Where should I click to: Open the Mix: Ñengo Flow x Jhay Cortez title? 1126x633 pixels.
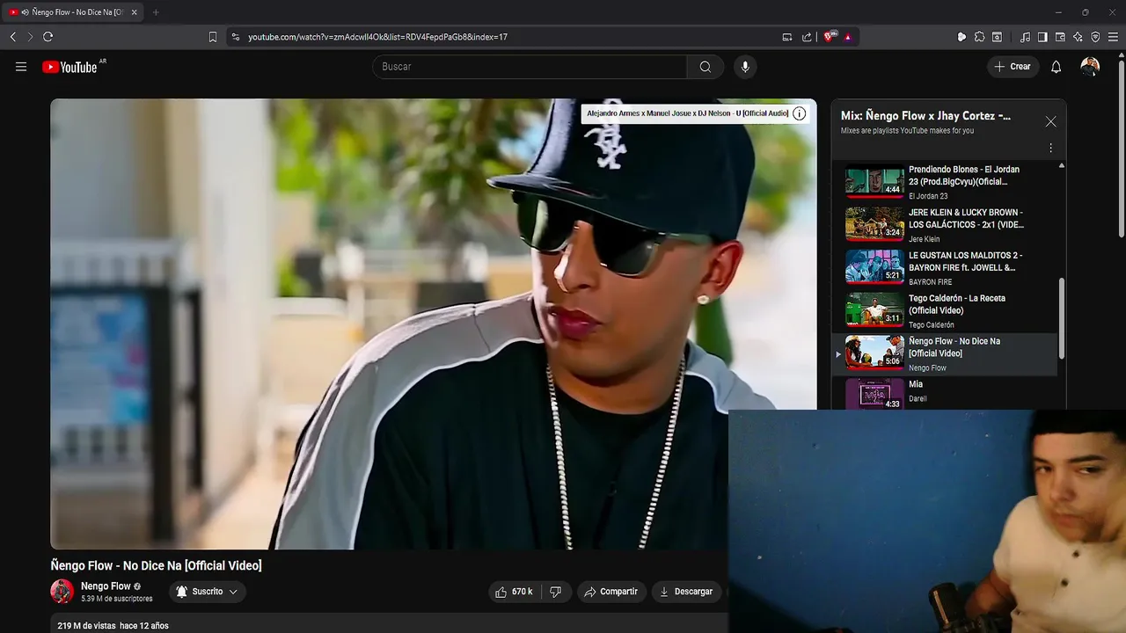click(x=925, y=115)
